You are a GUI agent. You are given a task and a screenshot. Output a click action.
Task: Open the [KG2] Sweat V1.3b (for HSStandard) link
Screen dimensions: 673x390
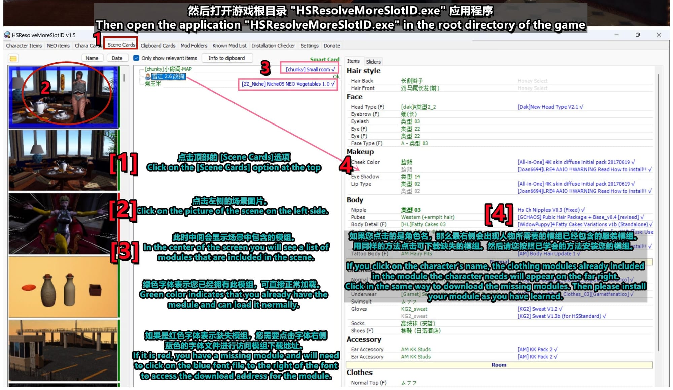click(x=562, y=316)
